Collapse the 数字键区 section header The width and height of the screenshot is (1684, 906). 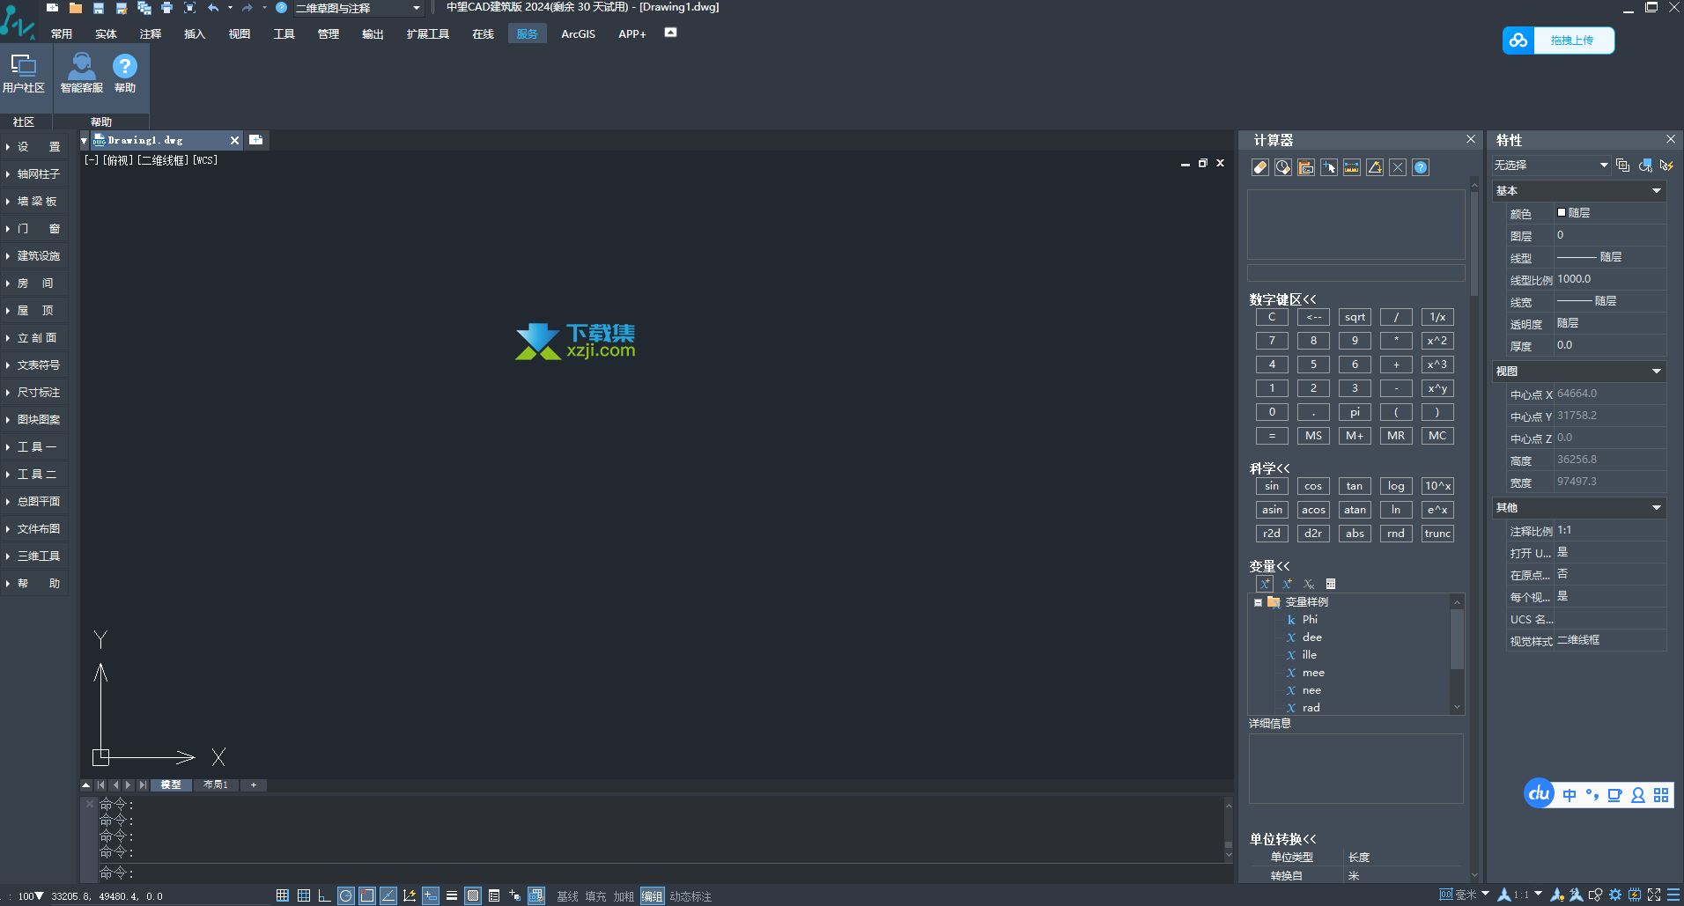pos(1282,299)
